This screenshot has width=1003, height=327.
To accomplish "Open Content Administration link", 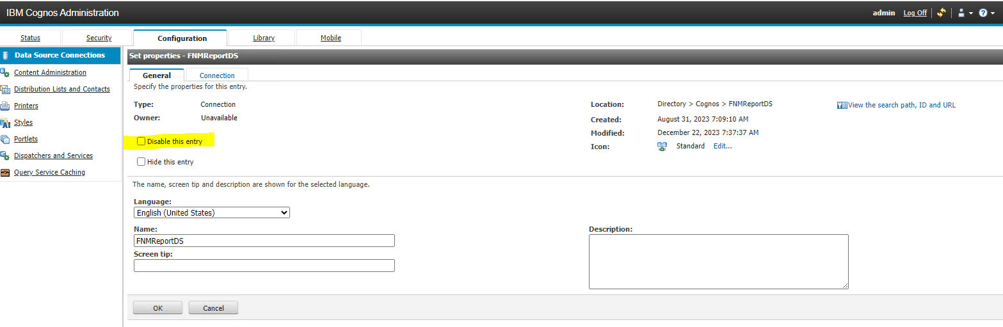I will 50,72.
